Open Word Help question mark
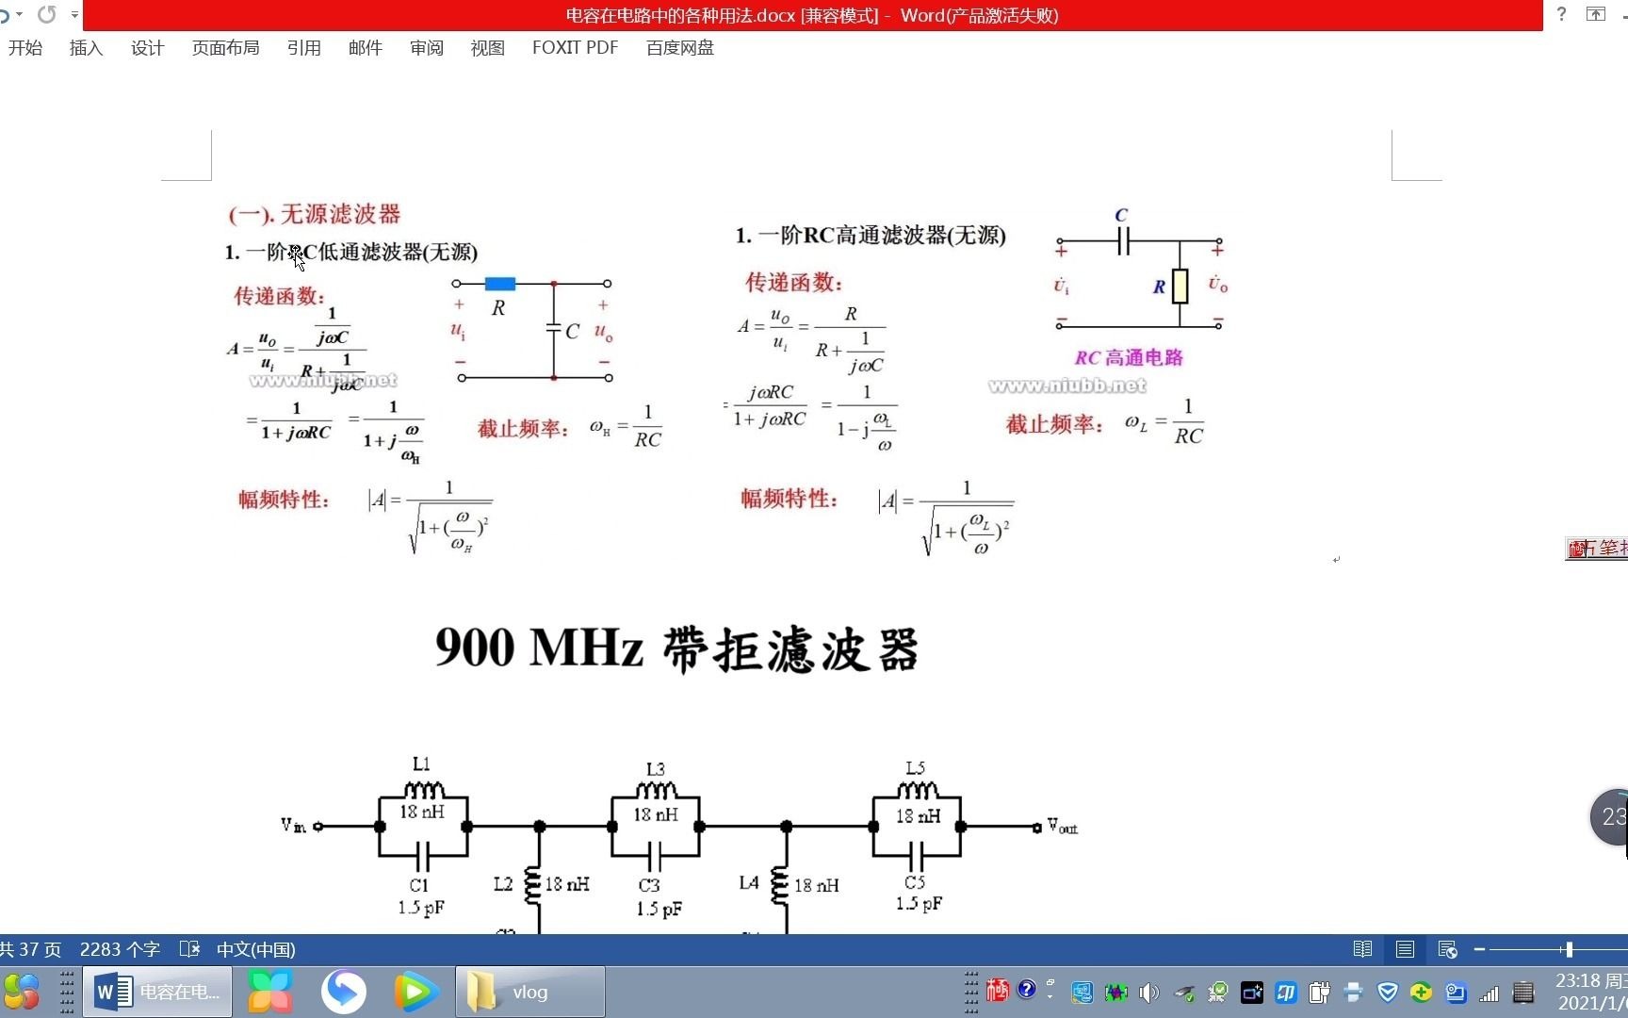Image resolution: width=1628 pixels, height=1018 pixels. click(x=1562, y=14)
